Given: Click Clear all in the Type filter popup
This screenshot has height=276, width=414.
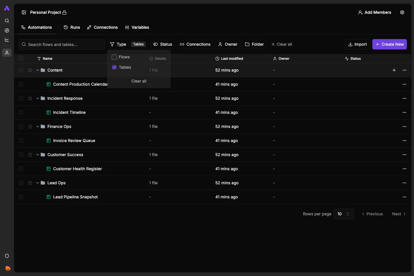Looking at the screenshot, I should (139, 81).
